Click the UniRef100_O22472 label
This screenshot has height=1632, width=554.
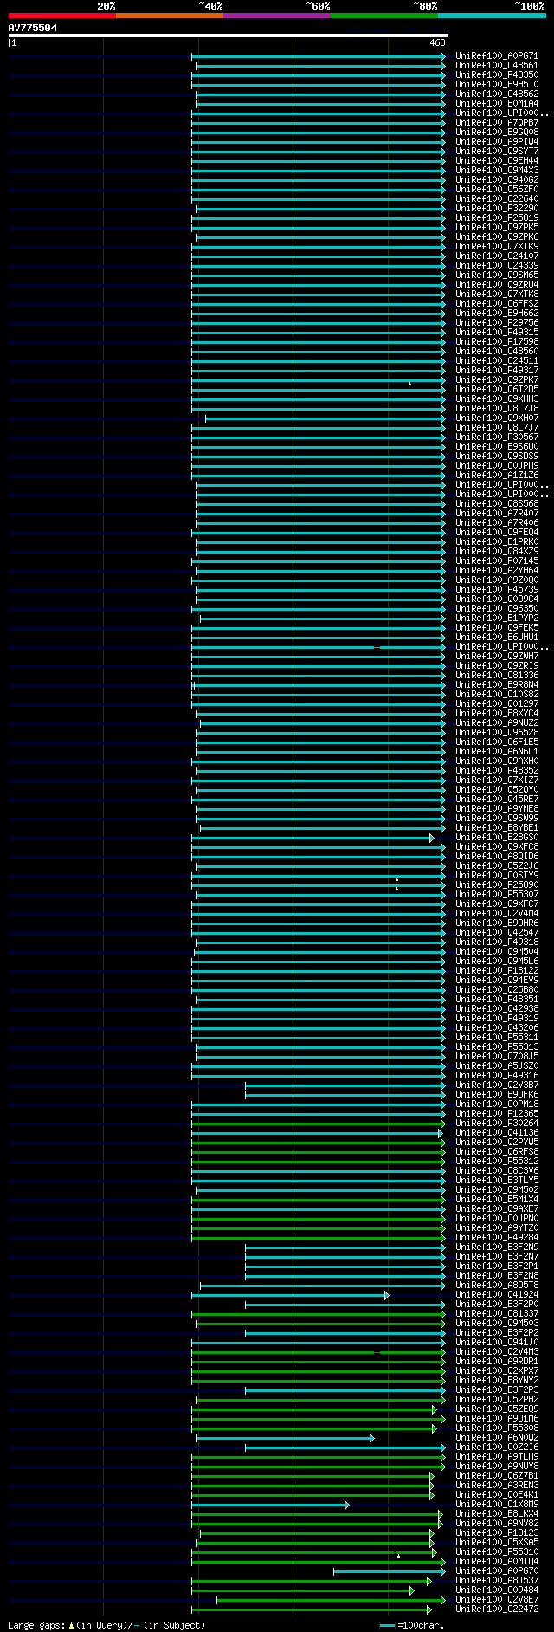tap(497, 1609)
